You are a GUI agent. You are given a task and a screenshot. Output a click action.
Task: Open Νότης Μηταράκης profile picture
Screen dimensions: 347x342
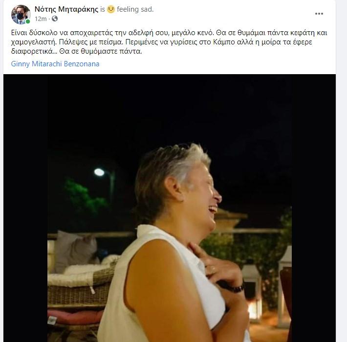click(21, 14)
